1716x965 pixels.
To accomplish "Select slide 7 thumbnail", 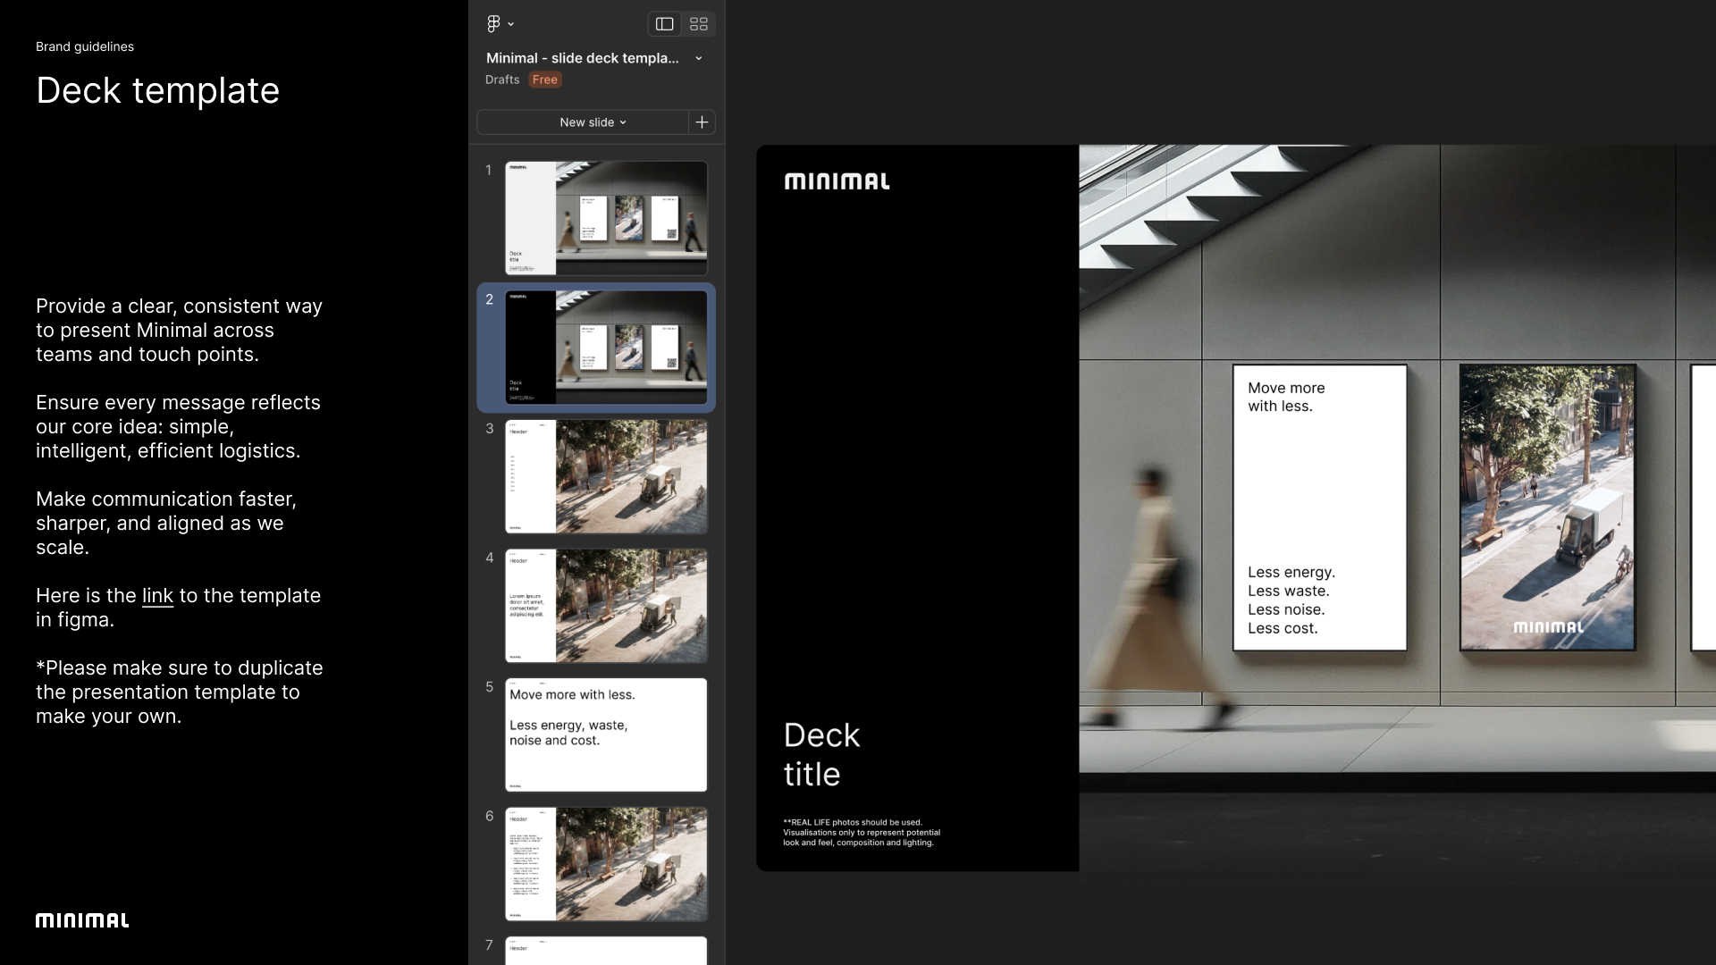I will click(606, 950).
